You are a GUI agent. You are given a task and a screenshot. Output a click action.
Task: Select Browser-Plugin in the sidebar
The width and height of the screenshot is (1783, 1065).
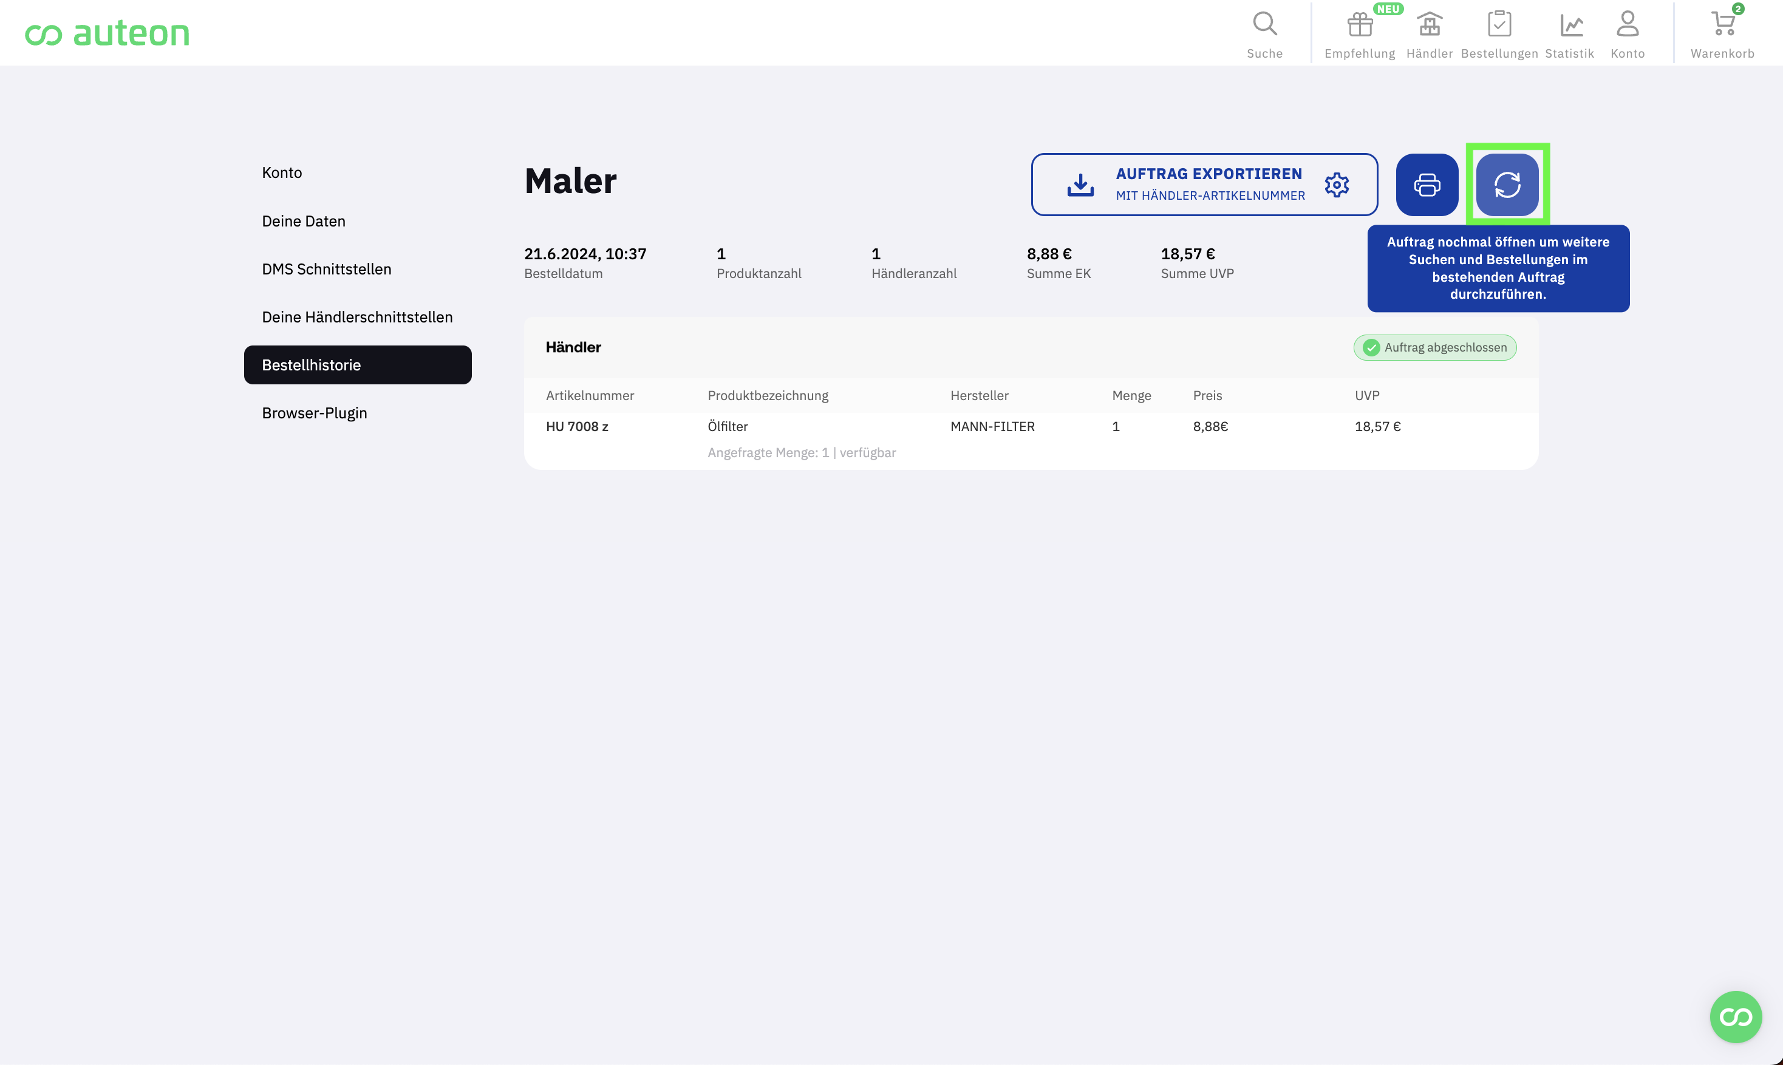(315, 413)
